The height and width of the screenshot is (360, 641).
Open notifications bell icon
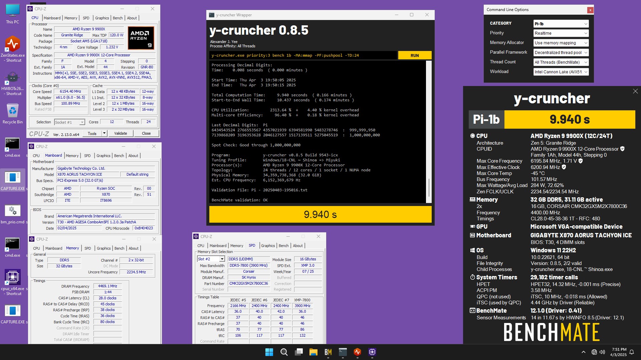click(x=632, y=352)
